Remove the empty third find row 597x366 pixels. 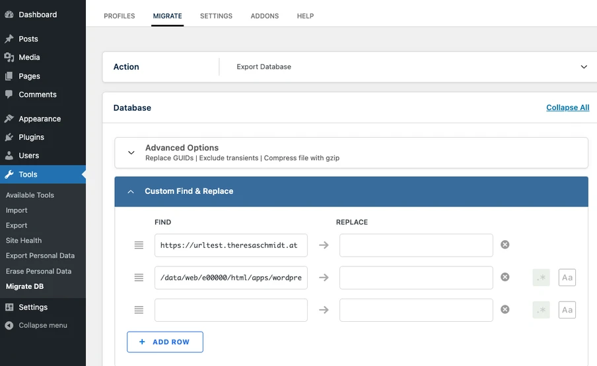click(x=505, y=309)
